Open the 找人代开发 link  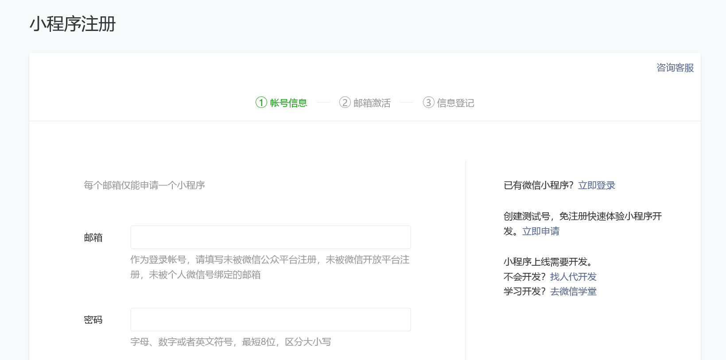pos(573,277)
